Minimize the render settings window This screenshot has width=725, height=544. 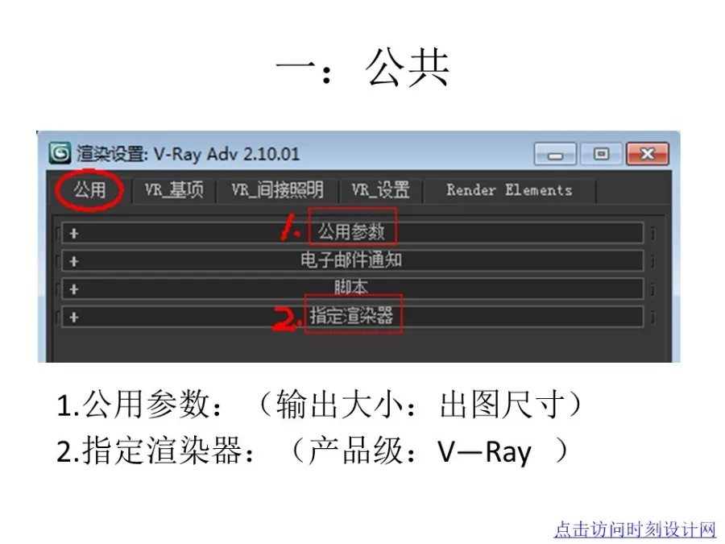coord(554,153)
